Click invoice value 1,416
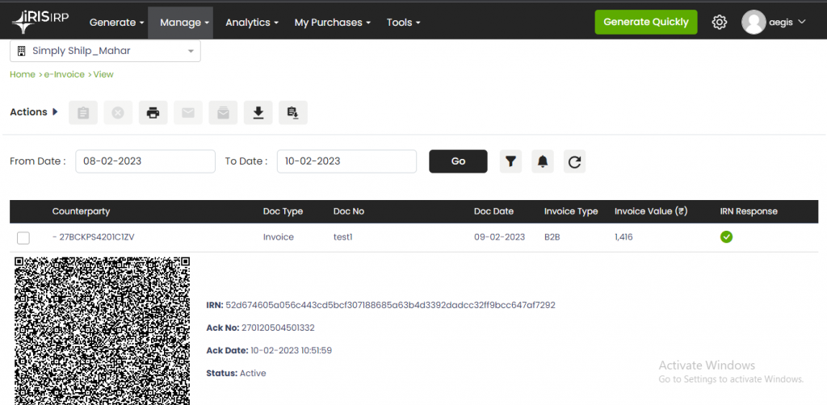Screen dimensions: 827x405 point(623,237)
